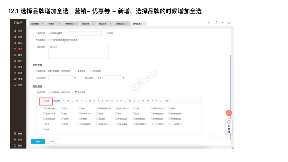
Task: Filter brands by letter M
Action: [x=107, y=101]
